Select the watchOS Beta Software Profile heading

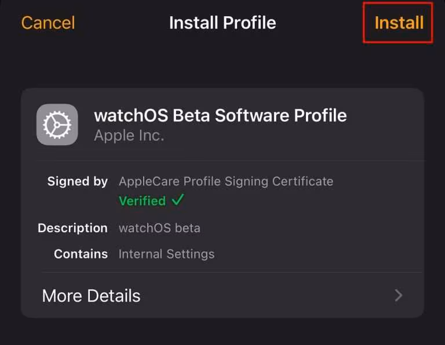point(220,115)
